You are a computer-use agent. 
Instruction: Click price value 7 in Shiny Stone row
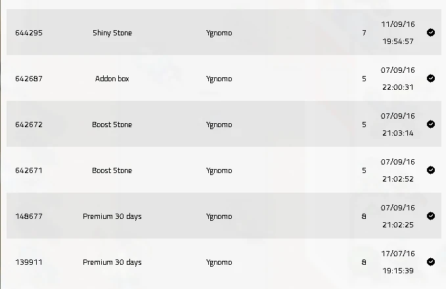coord(364,33)
